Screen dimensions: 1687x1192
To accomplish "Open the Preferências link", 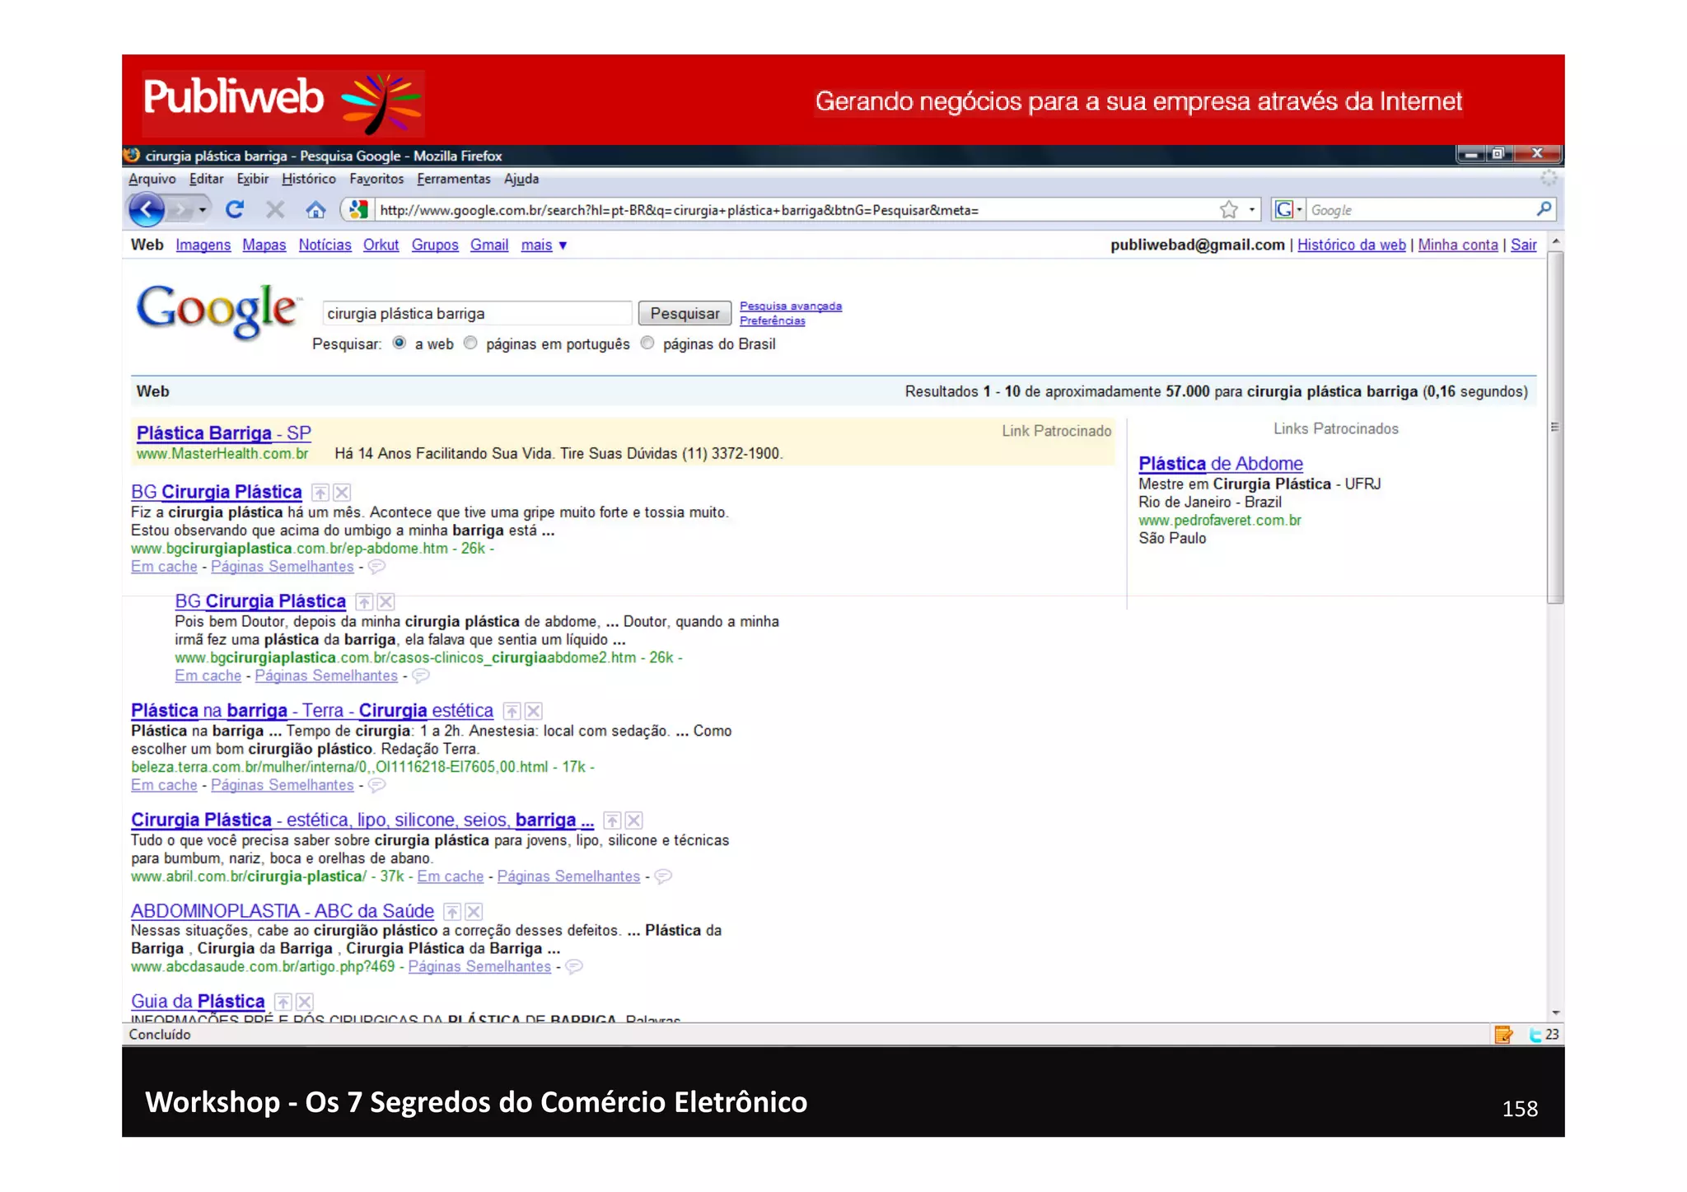I will pyautogui.click(x=773, y=320).
